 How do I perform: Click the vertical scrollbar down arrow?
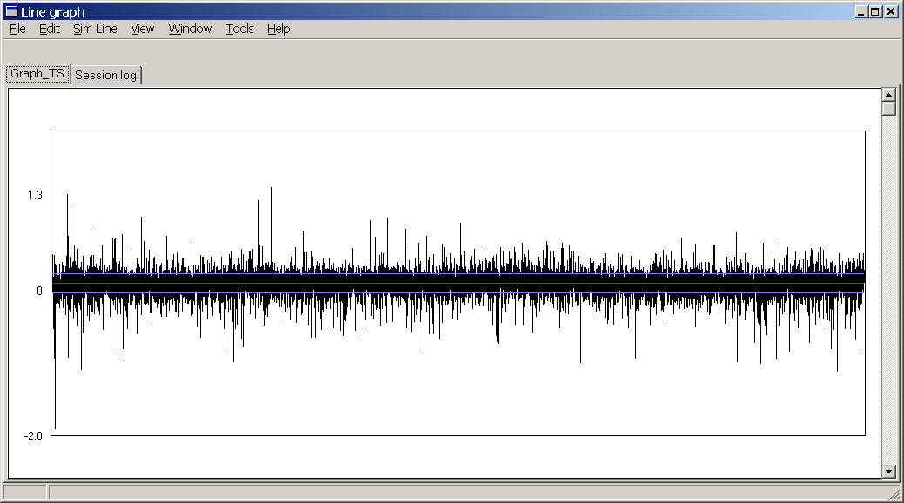888,471
